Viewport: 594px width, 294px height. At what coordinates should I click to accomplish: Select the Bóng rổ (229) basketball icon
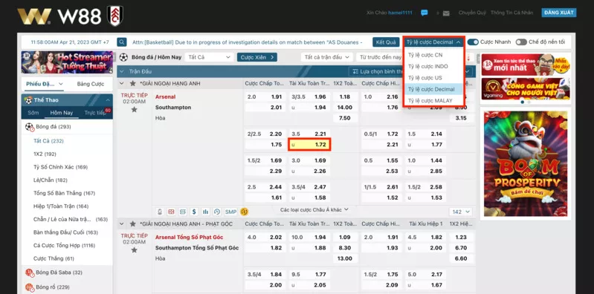click(30, 287)
